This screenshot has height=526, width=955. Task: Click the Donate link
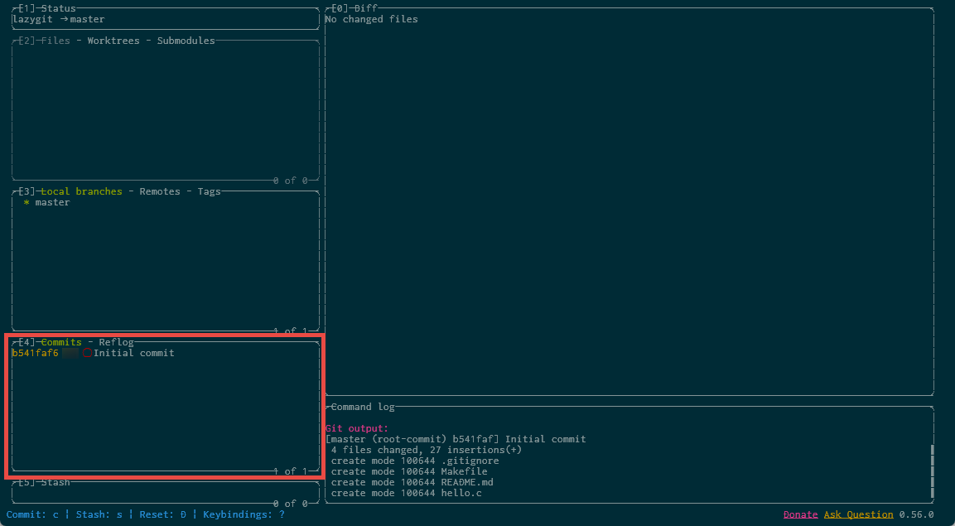(800, 514)
